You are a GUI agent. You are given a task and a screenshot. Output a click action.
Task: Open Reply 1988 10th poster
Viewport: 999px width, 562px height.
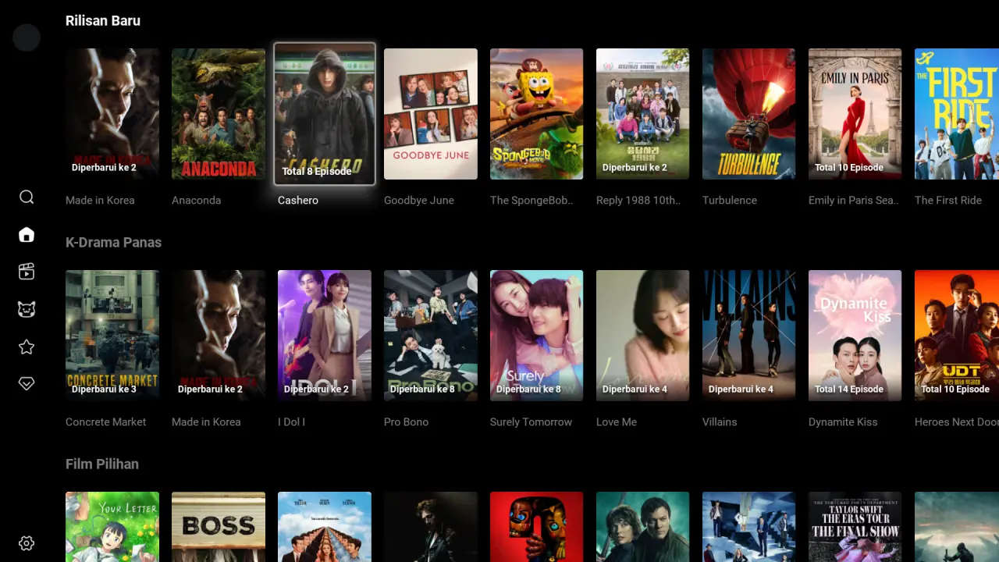pos(643,114)
